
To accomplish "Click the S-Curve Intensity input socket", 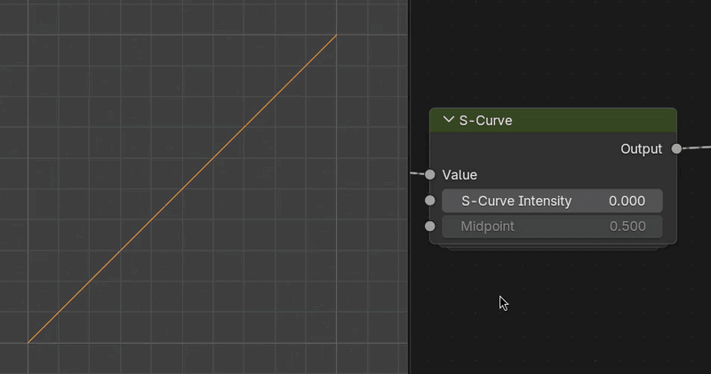I will 430,201.
